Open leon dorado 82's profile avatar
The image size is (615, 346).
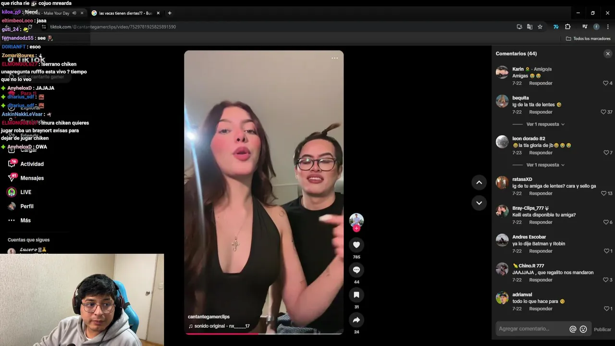(502, 141)
